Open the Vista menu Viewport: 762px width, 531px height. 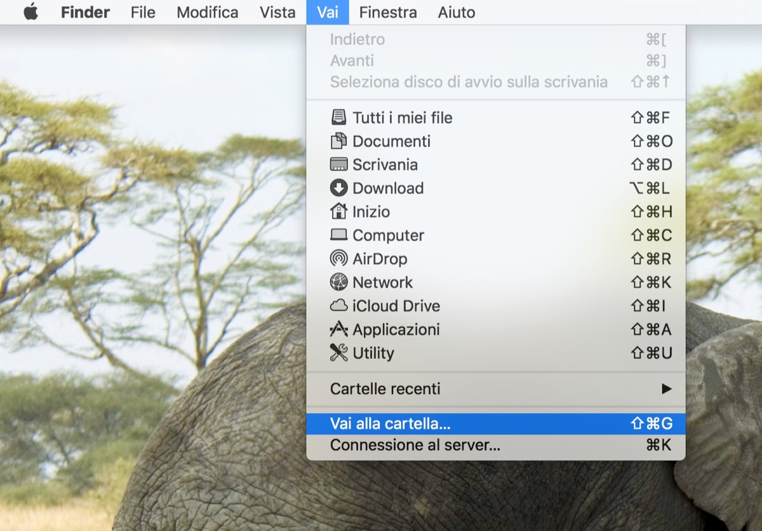click(x=277, y=12)
